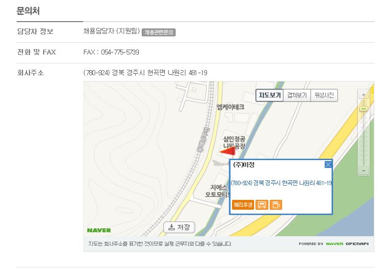Open the blue address link in popup
This screenshot has width=388, height=276.
coord(282,183)
